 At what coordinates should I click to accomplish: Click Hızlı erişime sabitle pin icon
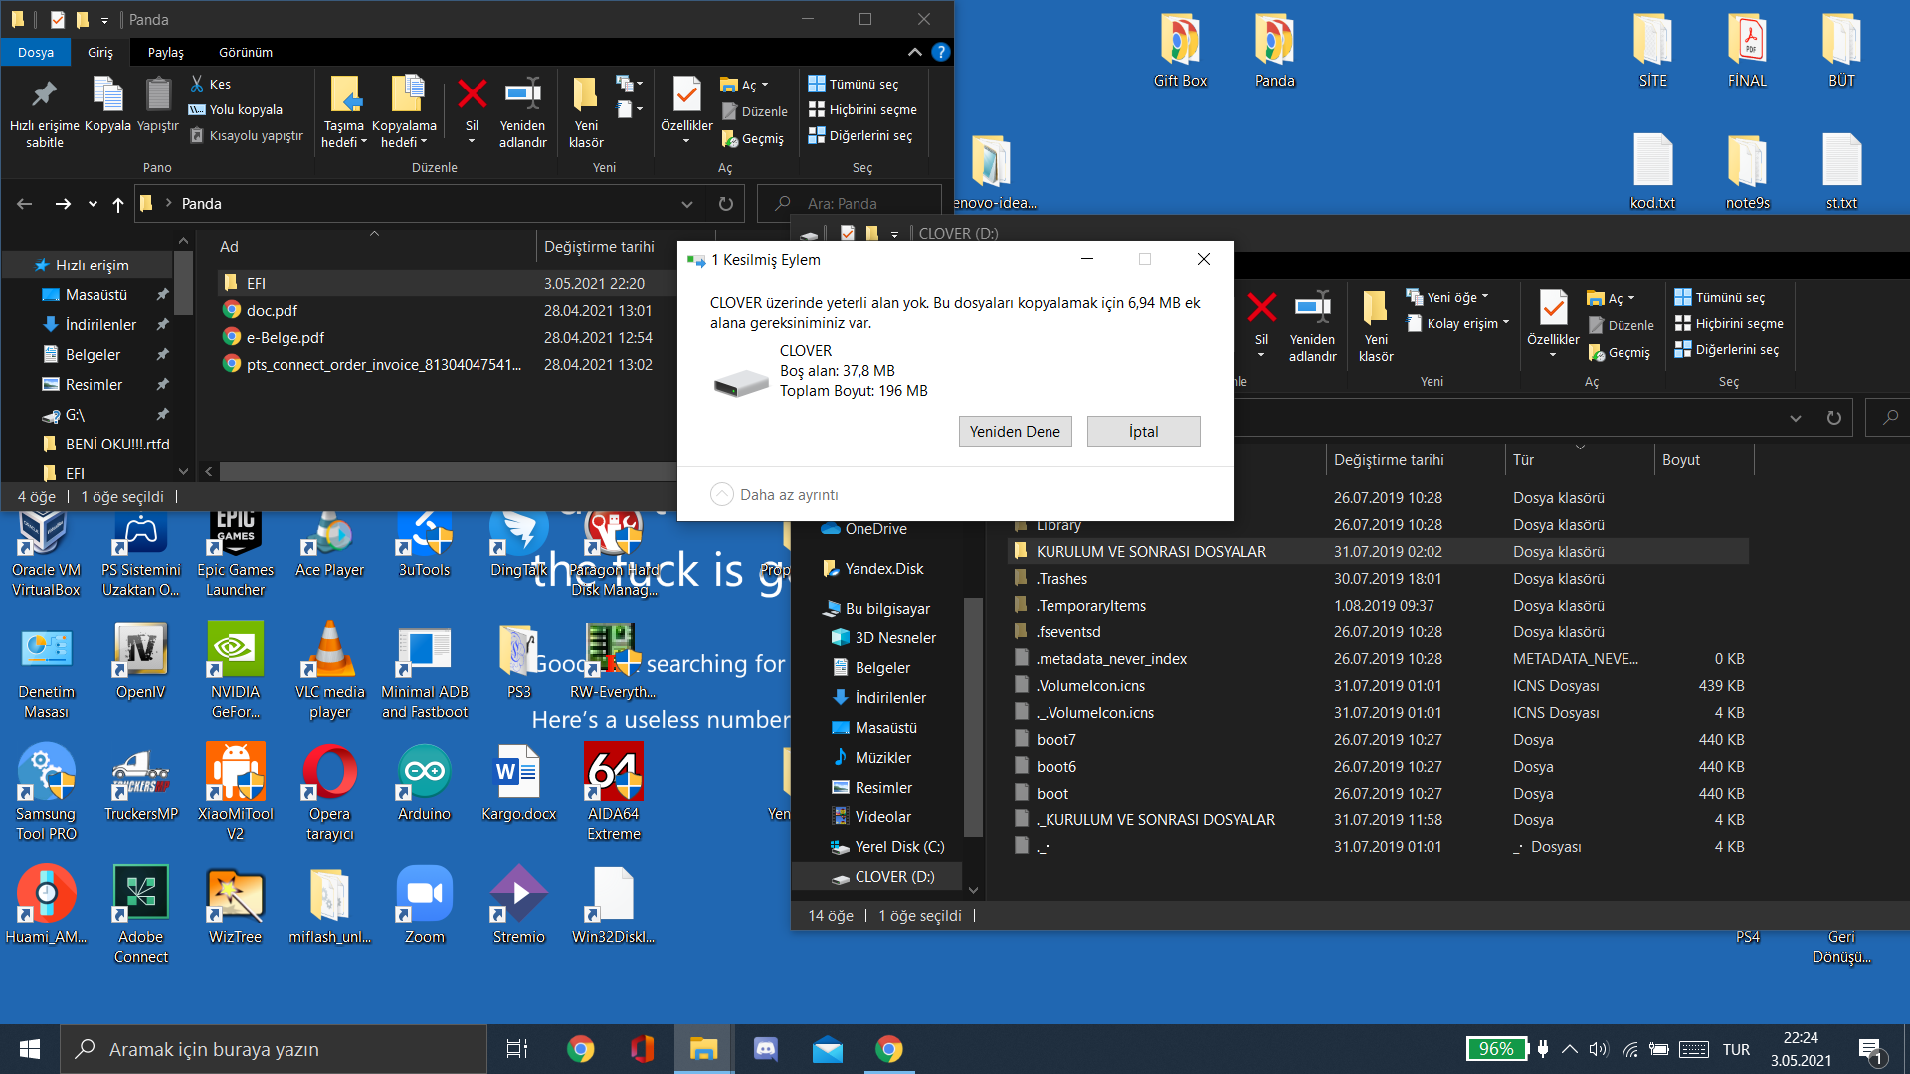point(44,95)
